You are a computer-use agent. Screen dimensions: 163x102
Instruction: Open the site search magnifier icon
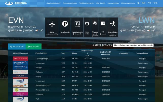pos(138,3)
